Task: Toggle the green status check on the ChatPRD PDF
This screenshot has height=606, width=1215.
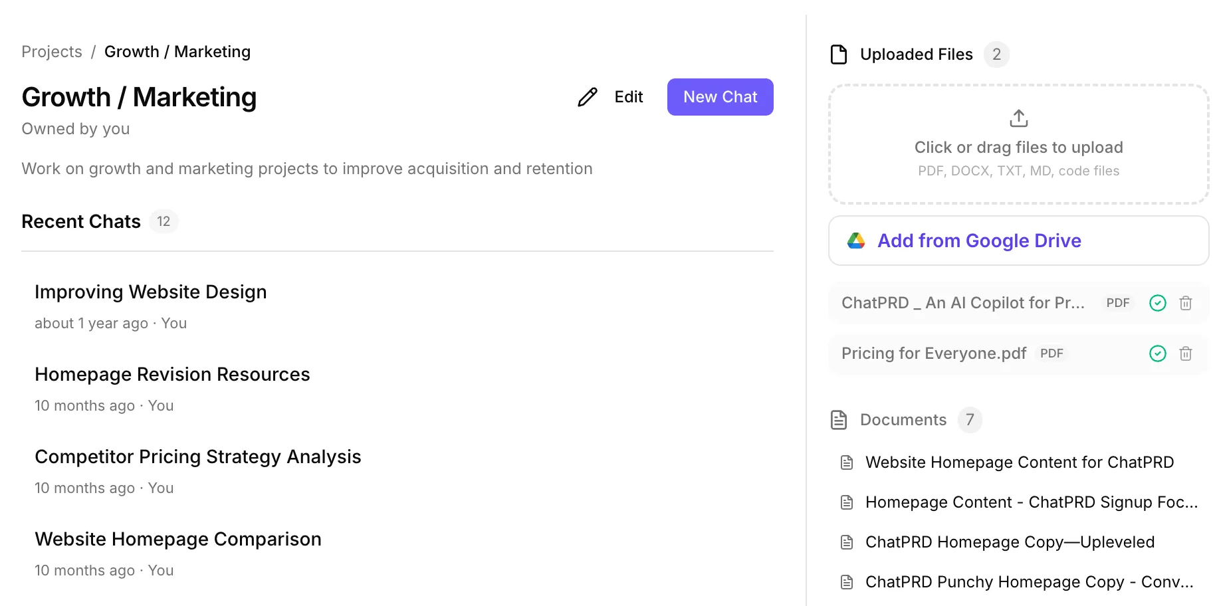Action: [x=1157, y=303]
